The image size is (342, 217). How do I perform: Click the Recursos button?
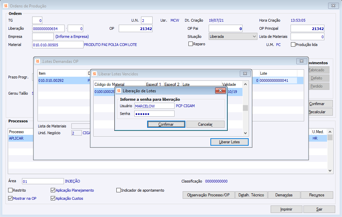coord(317,195)
